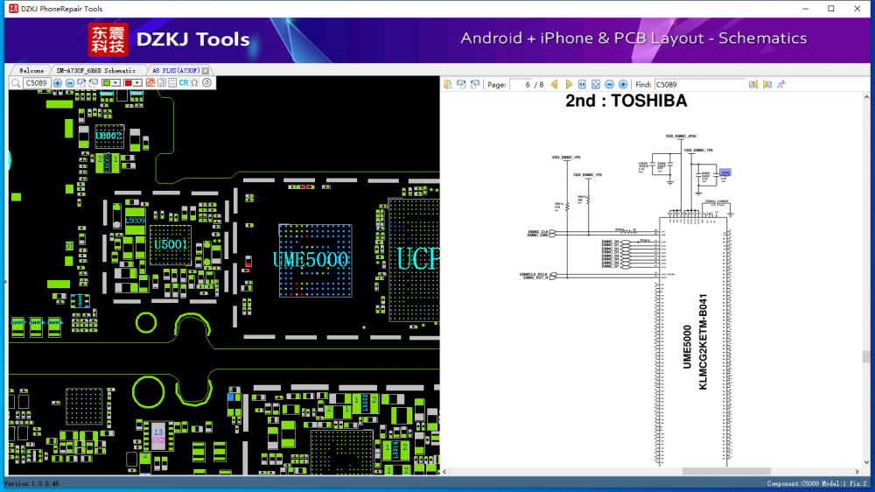Click the find next icon in PDF toolbar

tap(767, 85)
